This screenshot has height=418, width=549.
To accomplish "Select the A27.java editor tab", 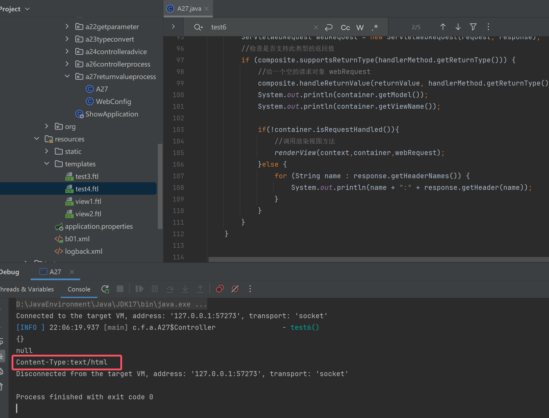I will [188, 9].
